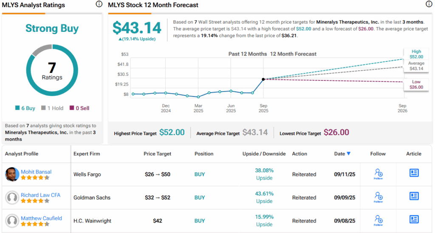The height and width of the screenshot is (233, 435).
Task: Click Sep 2025 data point on chart
Action: (x=263, y=79)
